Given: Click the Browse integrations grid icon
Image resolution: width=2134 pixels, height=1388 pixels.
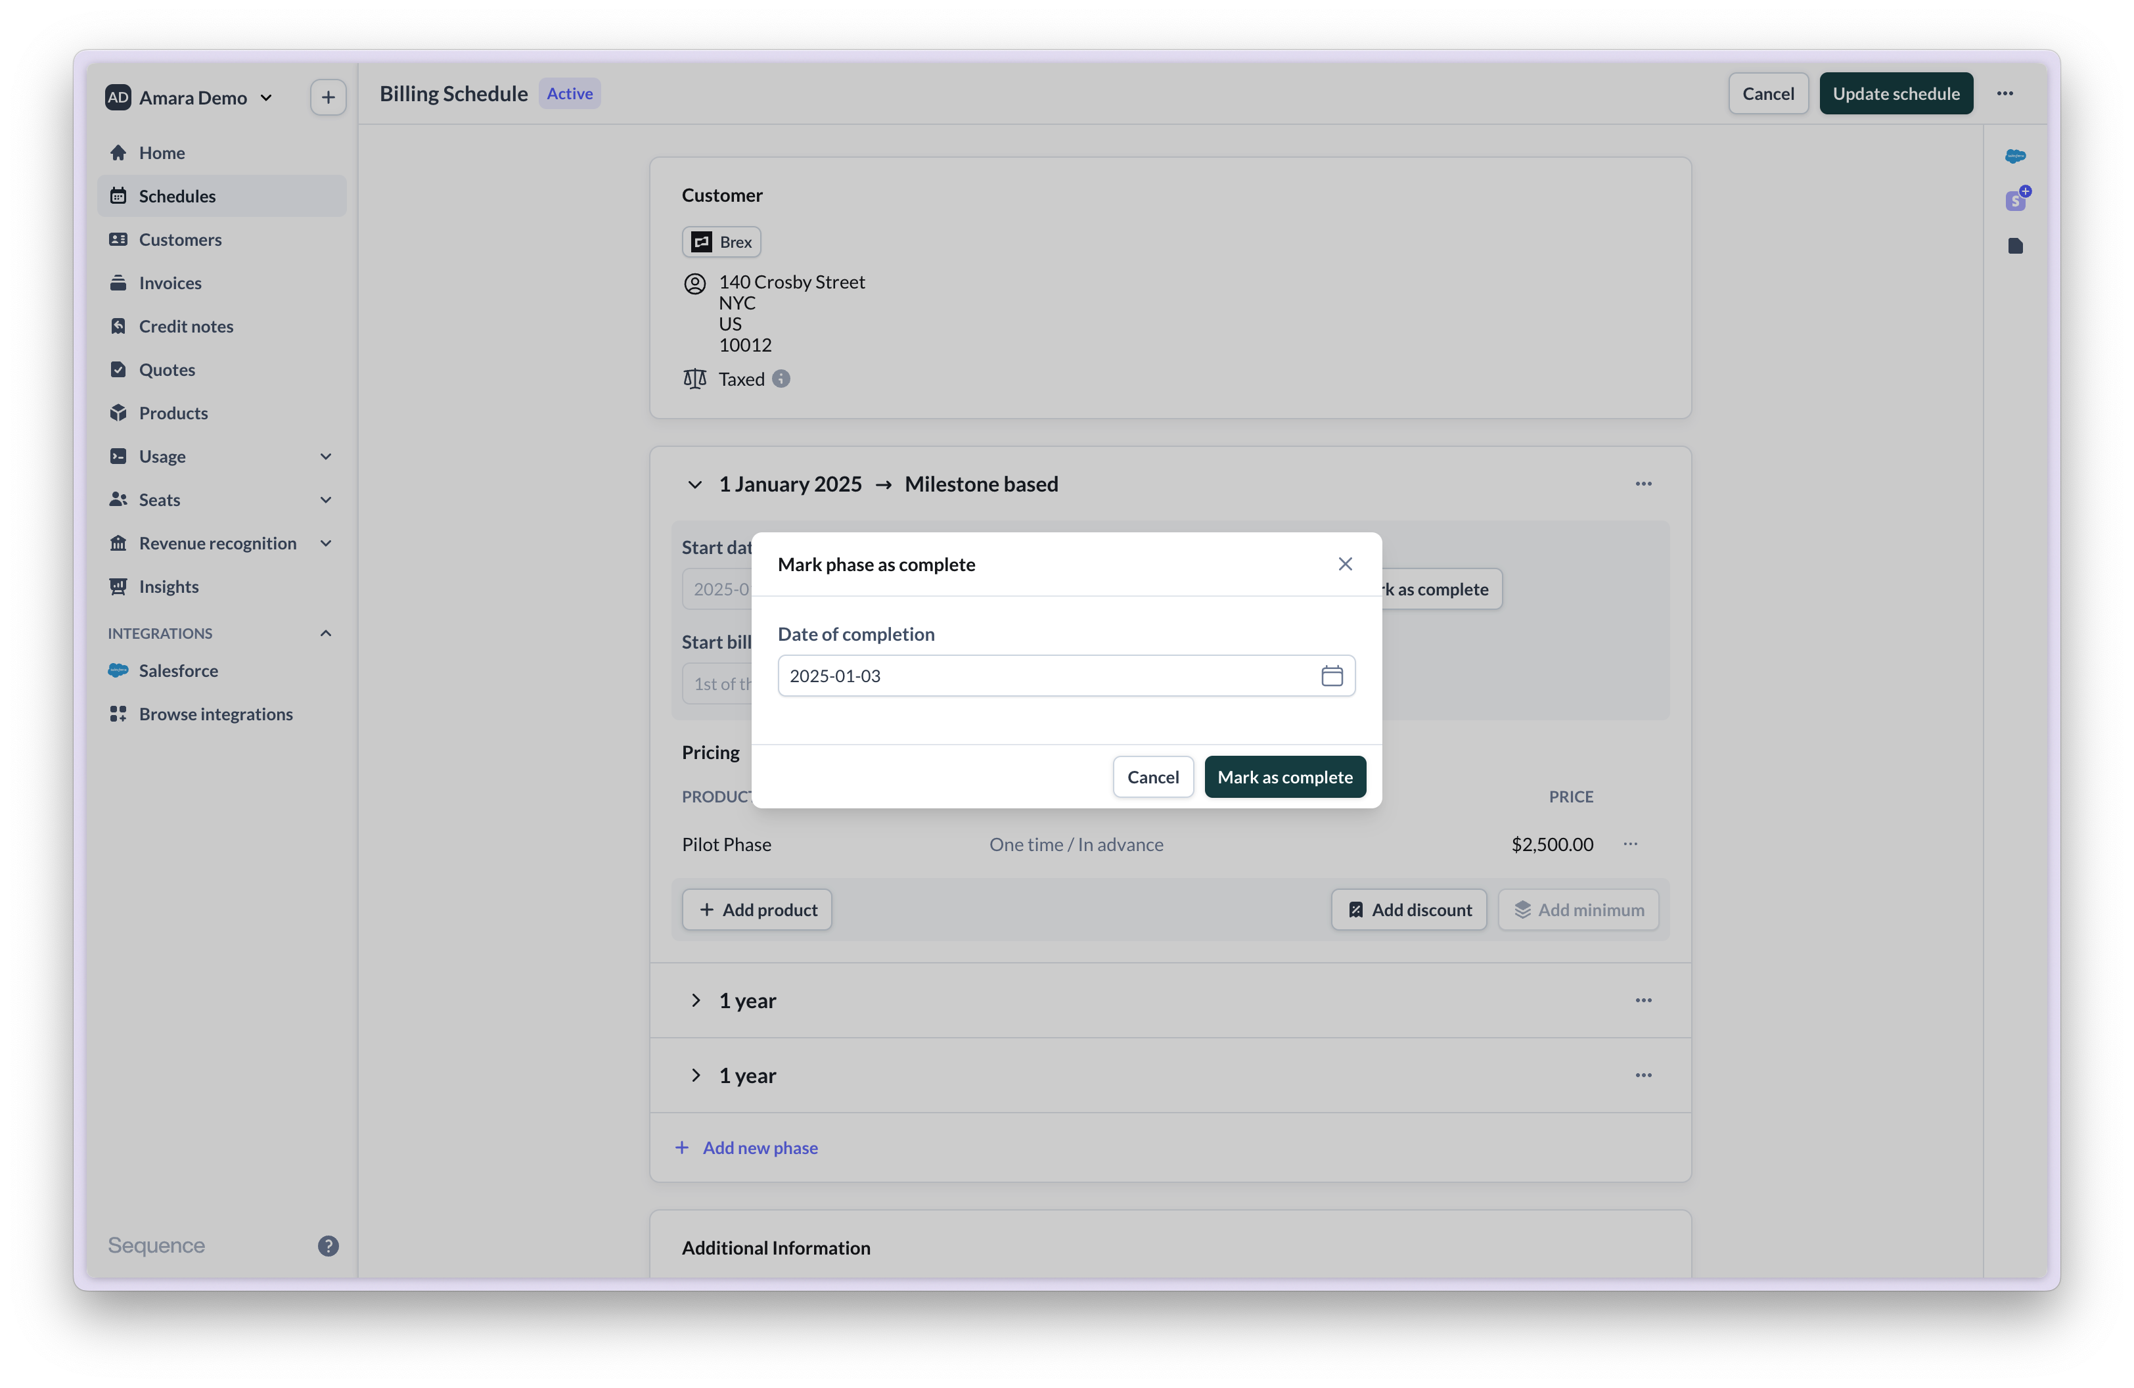Looking at the screenshot, I should [118, 714].
